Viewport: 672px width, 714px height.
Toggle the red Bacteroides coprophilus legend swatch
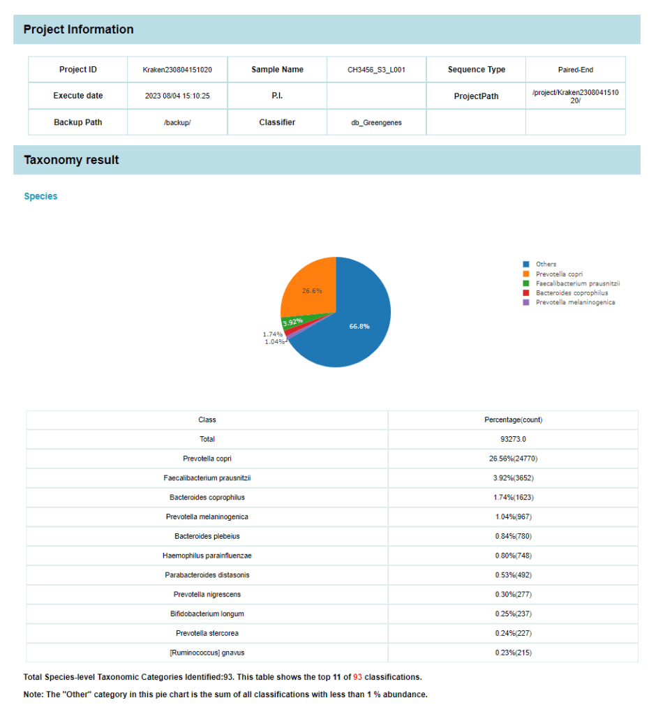[x=526, y=293]
